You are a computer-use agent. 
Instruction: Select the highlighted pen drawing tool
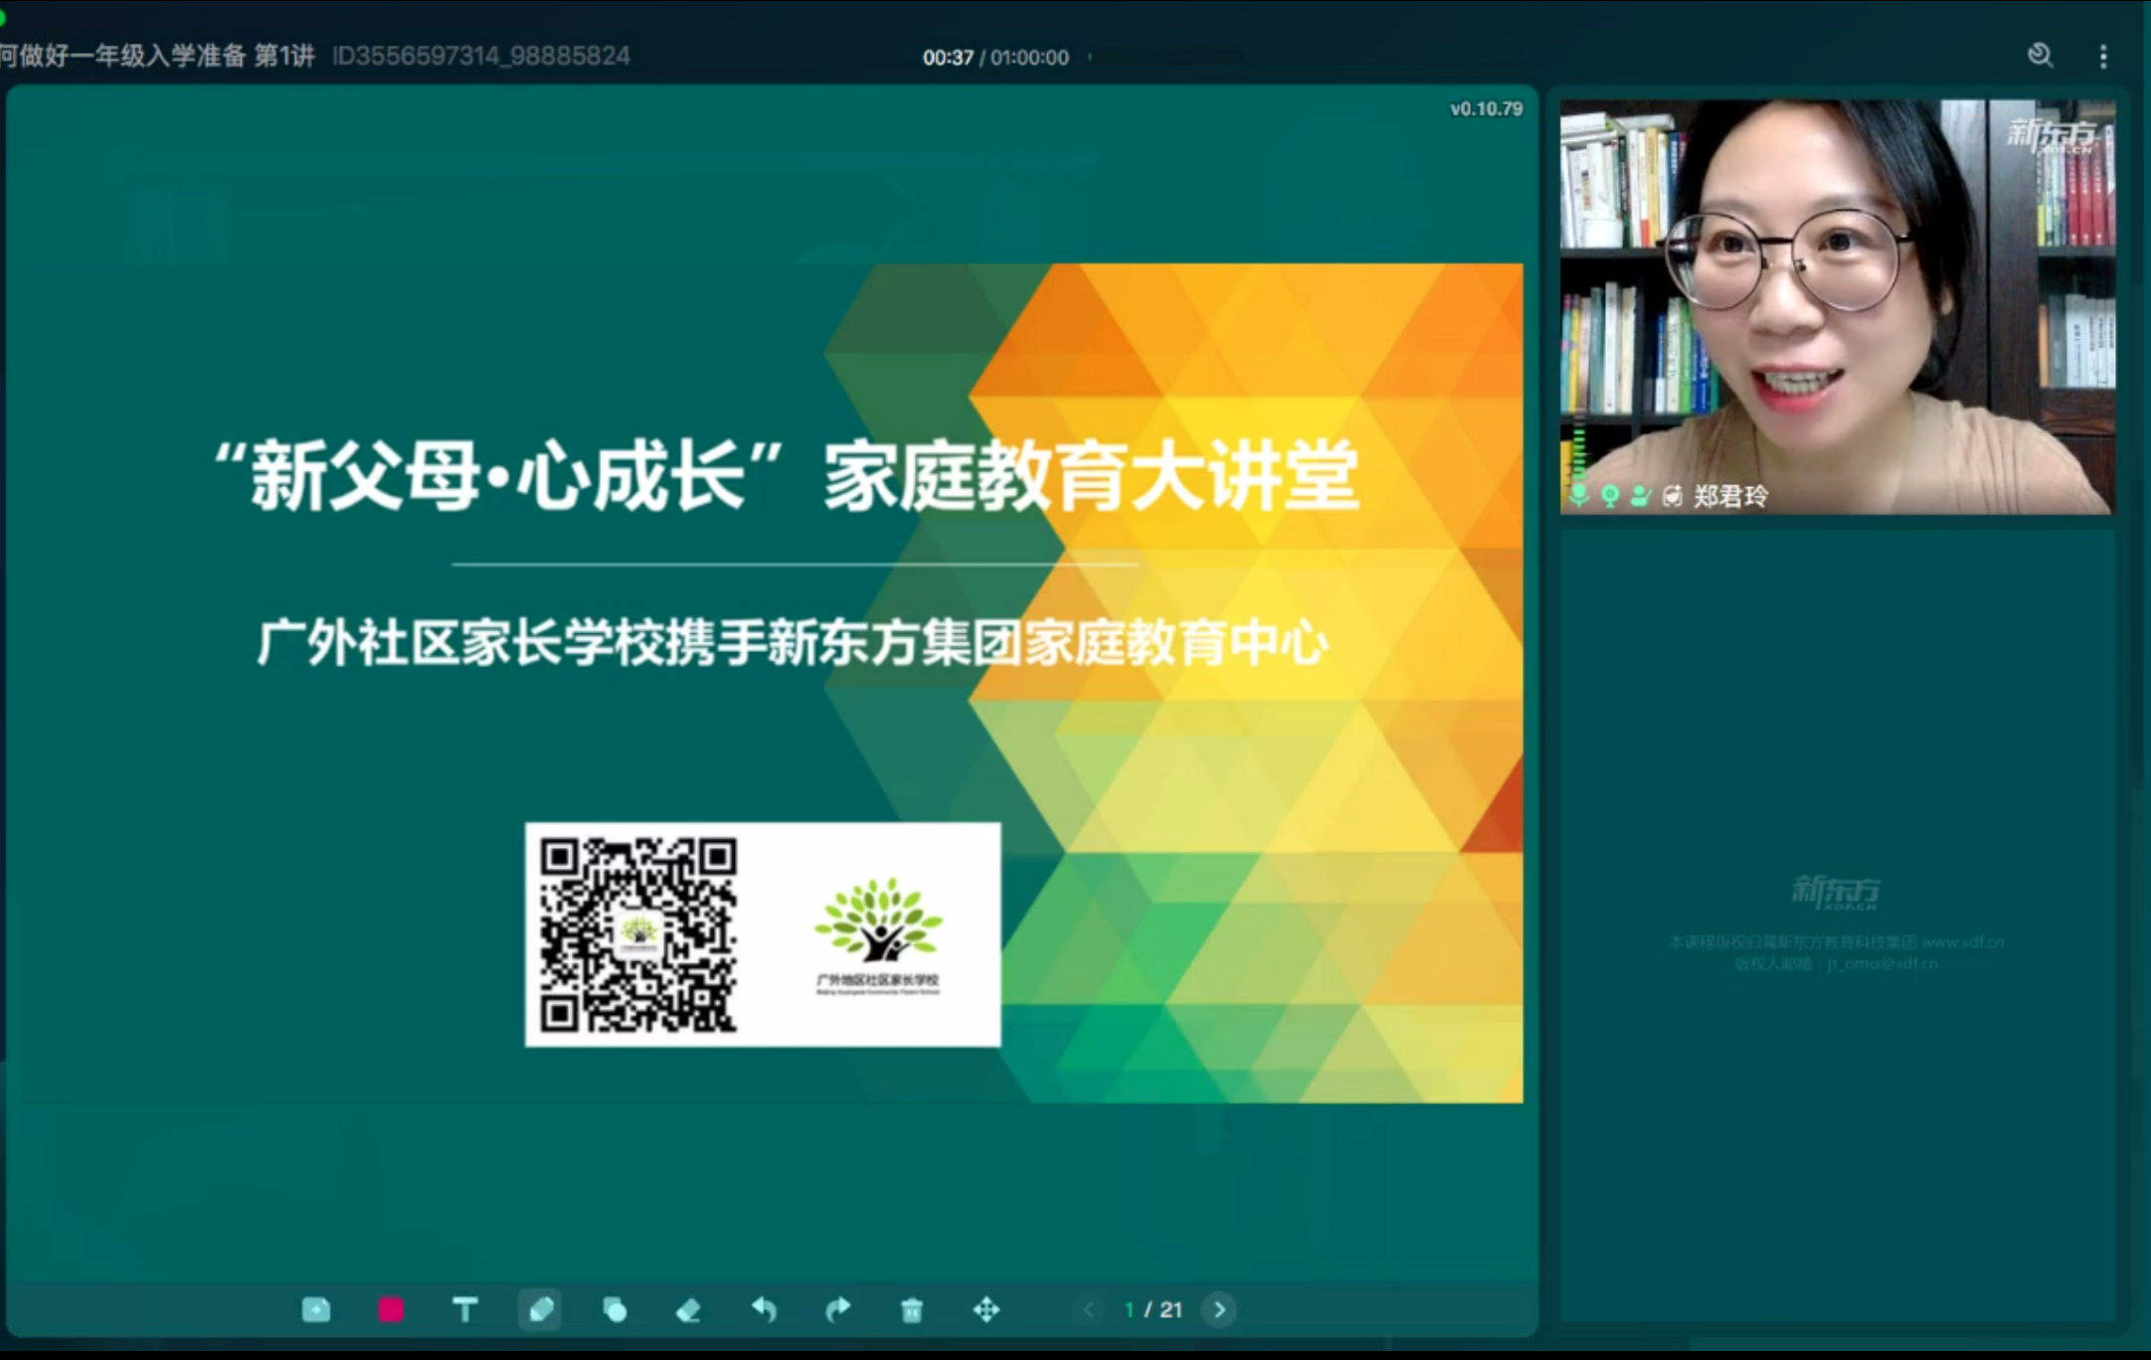pos(540,1309)
